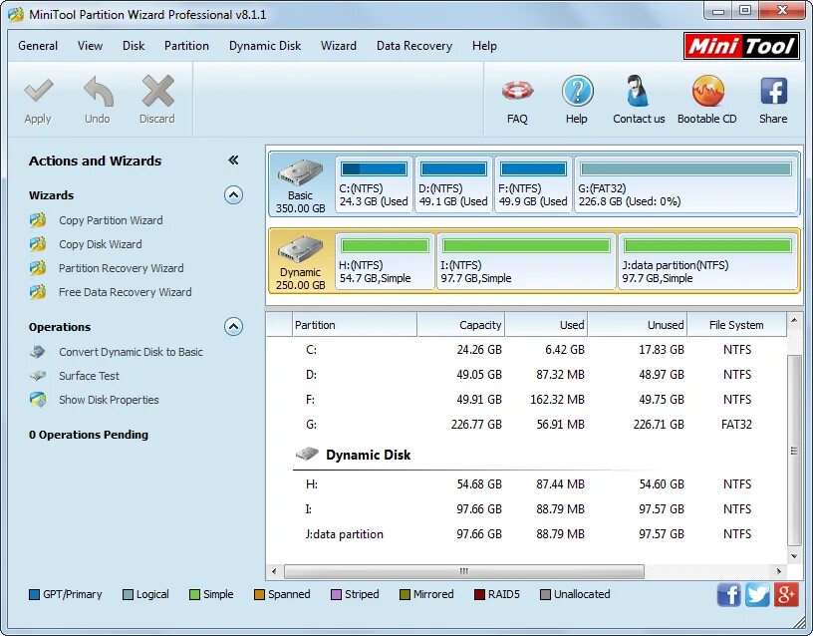Screen dimensions: 813x636
Task: Click the MiniTool logo
Action: (741, 46)
